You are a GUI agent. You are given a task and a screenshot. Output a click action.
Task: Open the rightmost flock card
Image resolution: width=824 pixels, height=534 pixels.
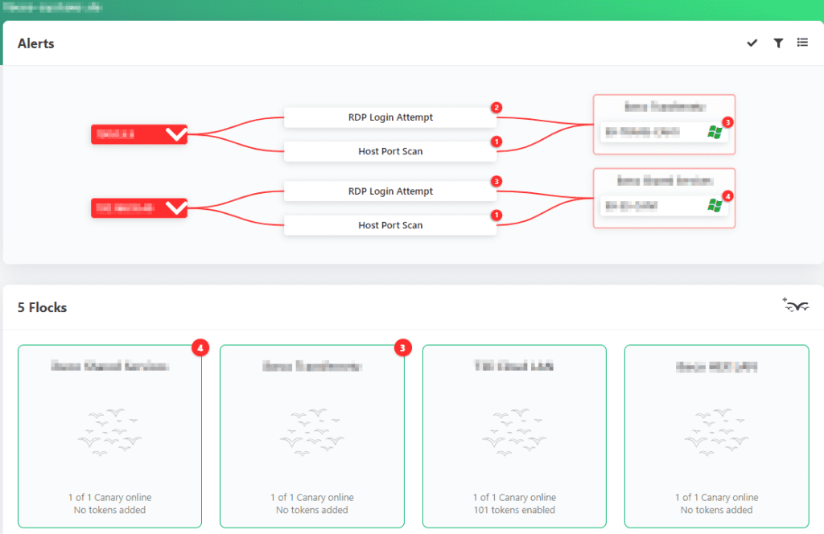(716, 436)
